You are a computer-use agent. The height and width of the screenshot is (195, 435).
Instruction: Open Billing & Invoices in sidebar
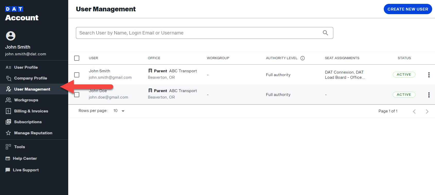pos(31,111)
